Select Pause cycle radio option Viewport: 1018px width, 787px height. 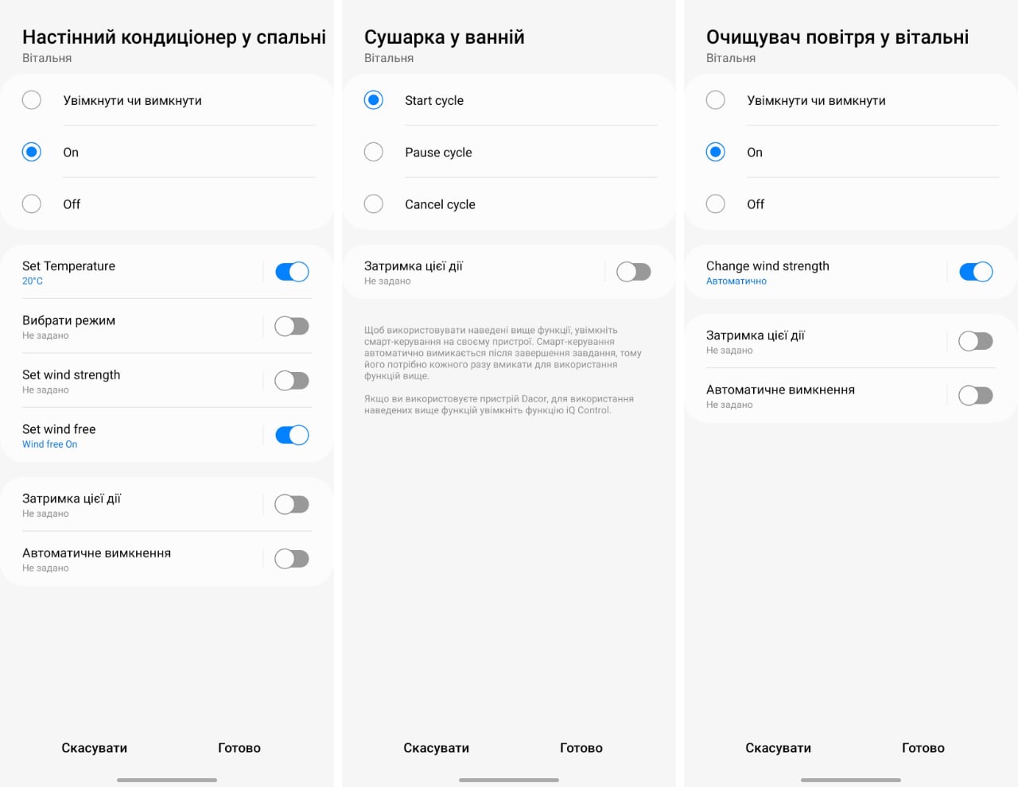[x=374, y=152]
